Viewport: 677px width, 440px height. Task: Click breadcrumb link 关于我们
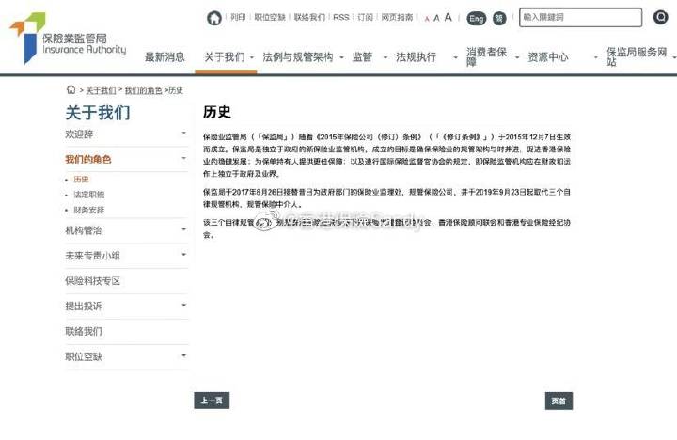101,90
